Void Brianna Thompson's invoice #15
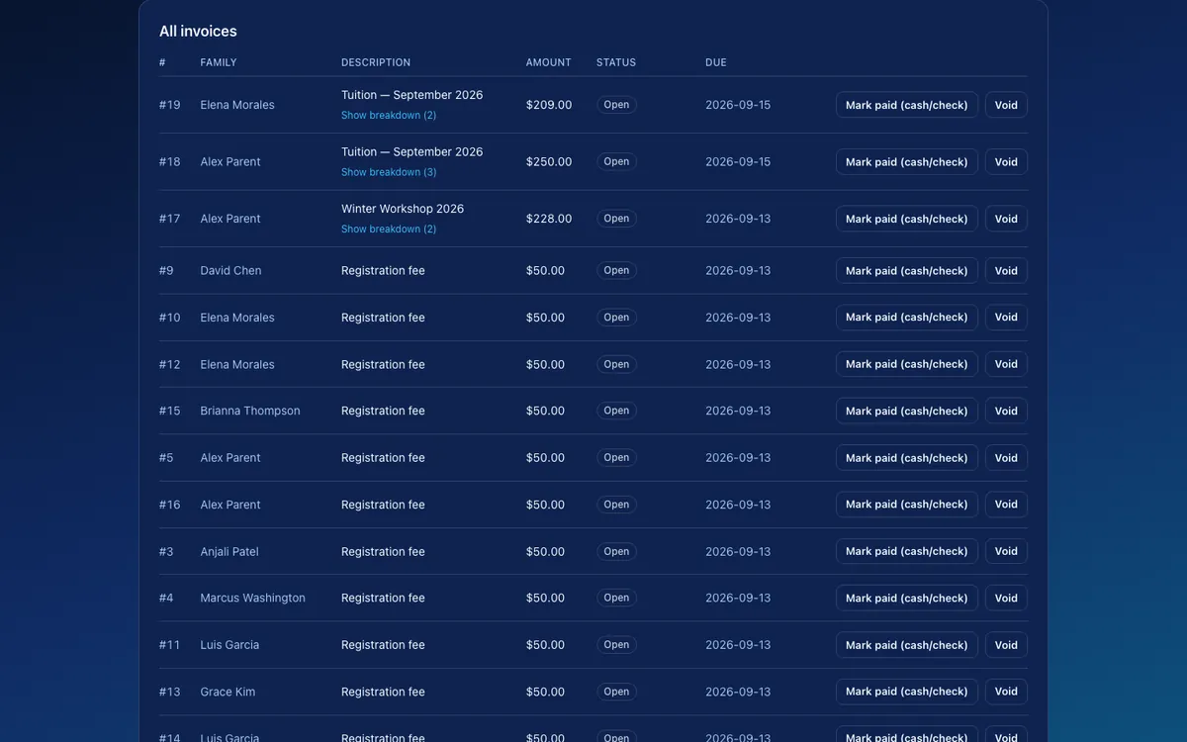This screenshot has width=1187, height=742. point(1006,411)
